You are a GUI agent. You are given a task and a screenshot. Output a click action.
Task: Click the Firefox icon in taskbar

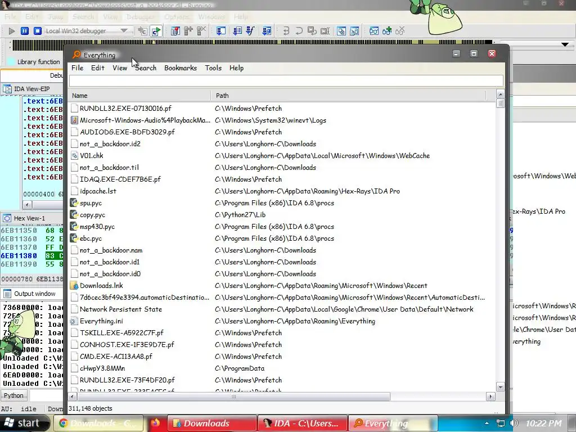[x=155, y=423]
